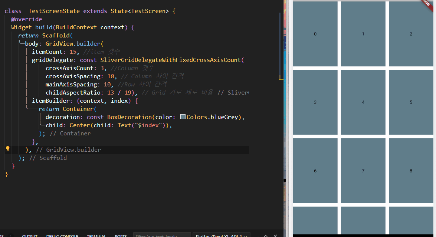This screenshot has height=237, width=436.
Task: Click the '// Scaffold' closing comment
Action: coord(48,158)
